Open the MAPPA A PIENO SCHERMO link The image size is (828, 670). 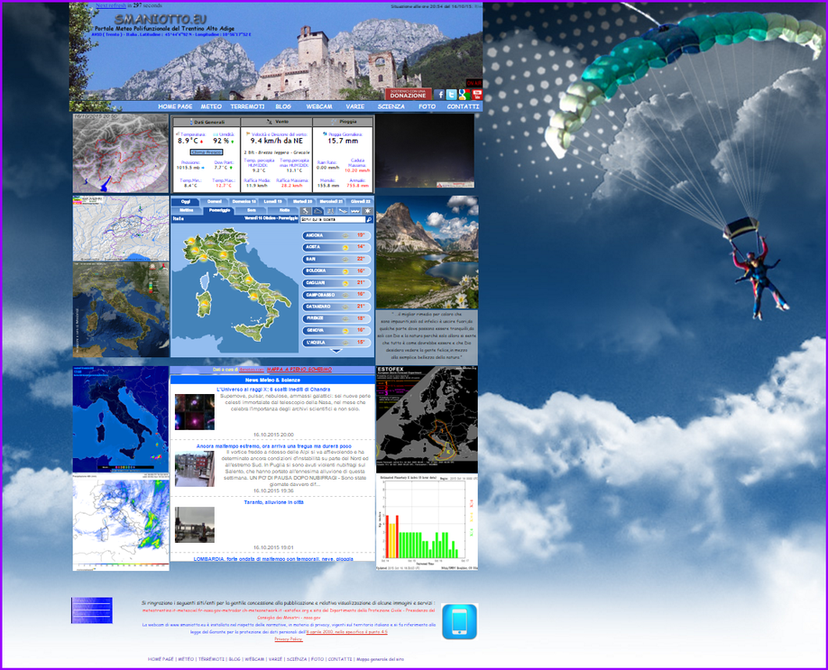point(299,370)
